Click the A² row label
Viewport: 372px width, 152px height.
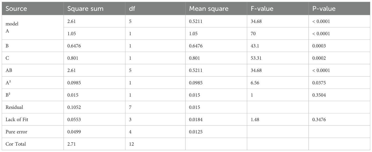click(8, 83)
